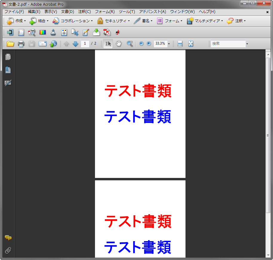Screen dimensions: 273x260
Task: Open the 編集(E) menu
Action: 34,12
